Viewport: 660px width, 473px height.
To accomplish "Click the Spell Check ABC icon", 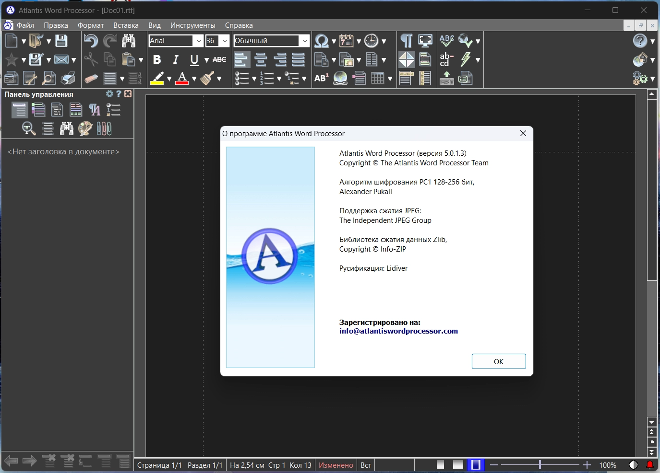I will pos(446,41).
